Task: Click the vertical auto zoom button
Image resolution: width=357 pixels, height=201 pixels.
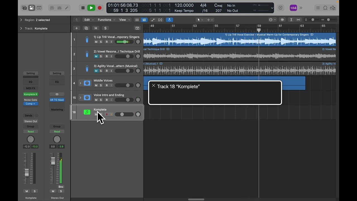Action: [291, 20]
